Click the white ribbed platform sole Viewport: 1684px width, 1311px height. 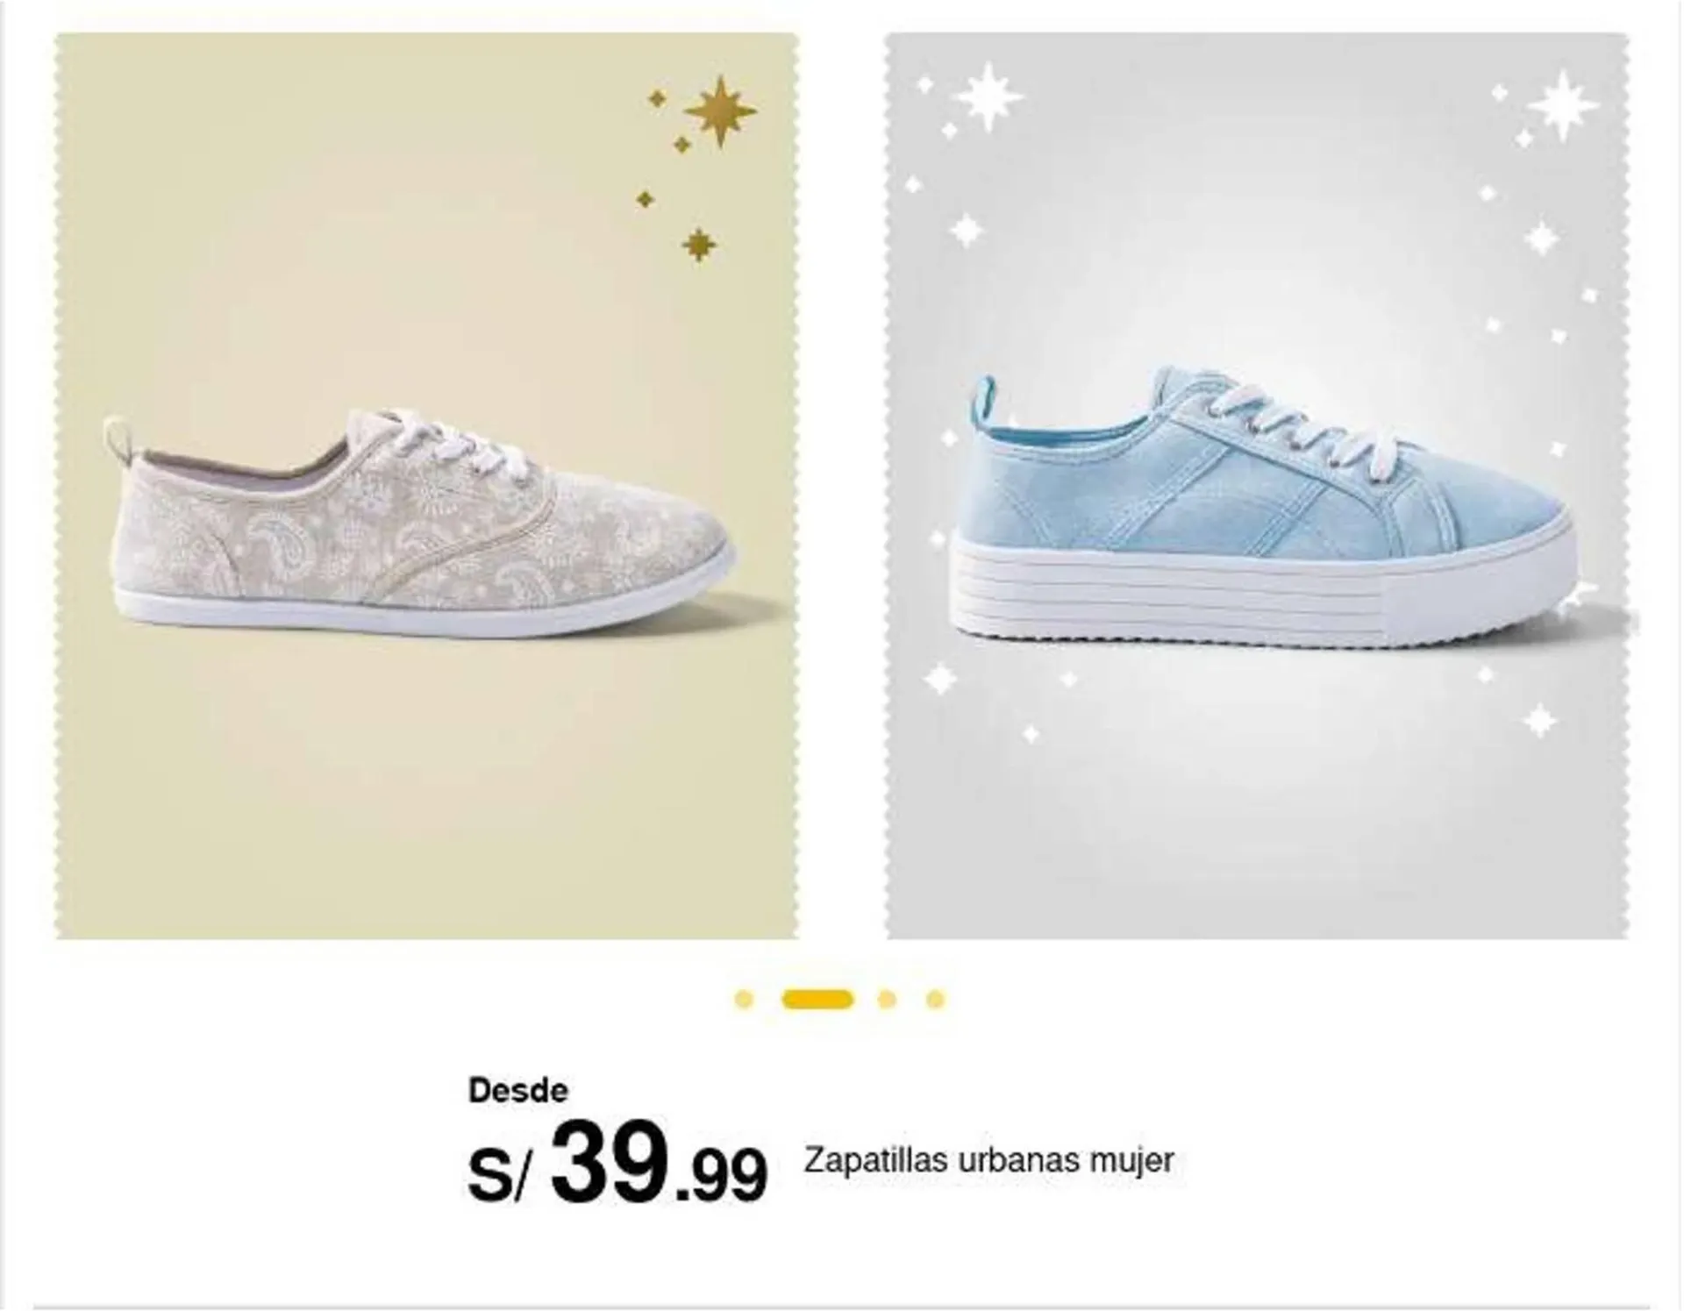[x=1263, y=589]
